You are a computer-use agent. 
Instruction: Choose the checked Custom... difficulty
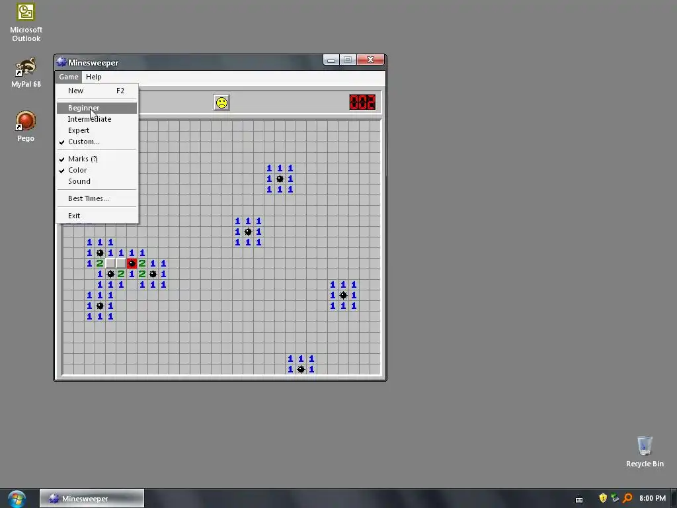(x=97, y=142)
